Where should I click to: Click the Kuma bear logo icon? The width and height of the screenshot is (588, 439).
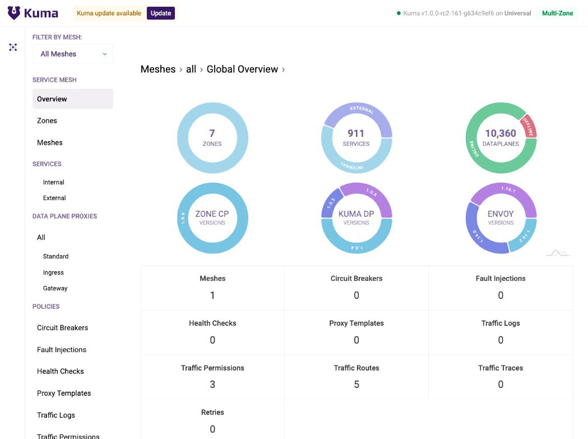[14, 13]
